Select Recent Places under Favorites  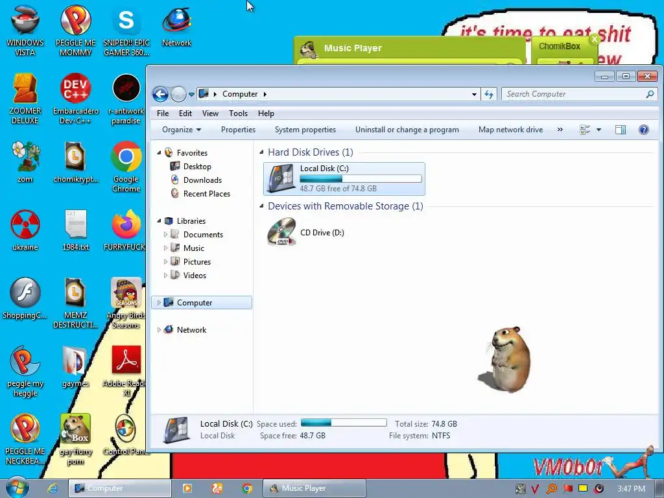pyautogui.click(x=200, y=193)
